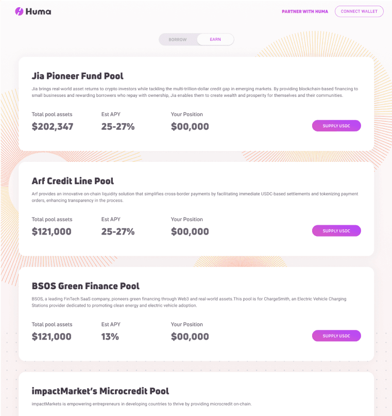Open the Arf Credit Line Pool heading

point(73,181)
